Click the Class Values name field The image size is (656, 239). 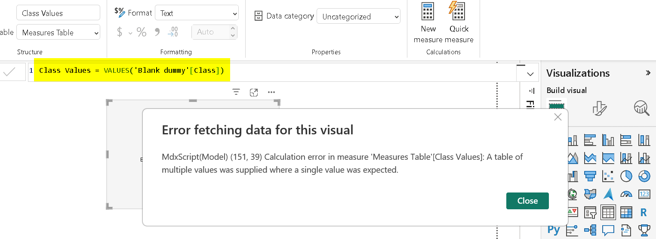click(x=58, y=13)
